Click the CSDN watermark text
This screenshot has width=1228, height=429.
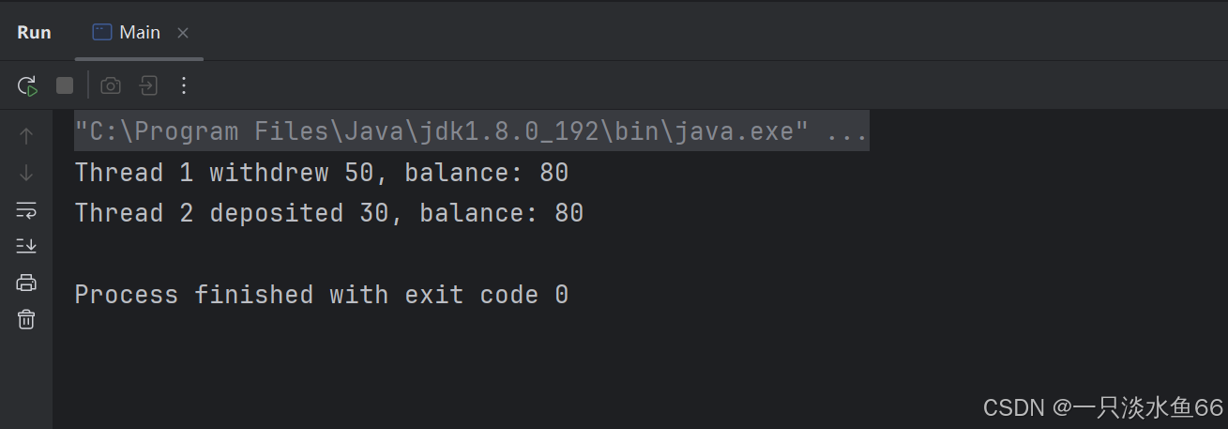pos(1102,406)
